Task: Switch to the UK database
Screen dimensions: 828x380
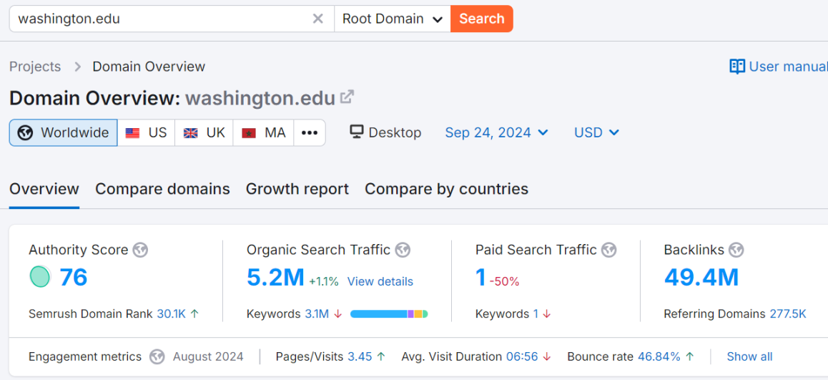Action: click(204, 132)
